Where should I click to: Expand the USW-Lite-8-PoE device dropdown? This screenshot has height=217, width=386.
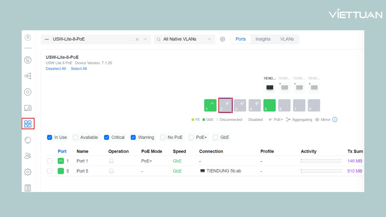pyautogui.click(x=145, y=39)
